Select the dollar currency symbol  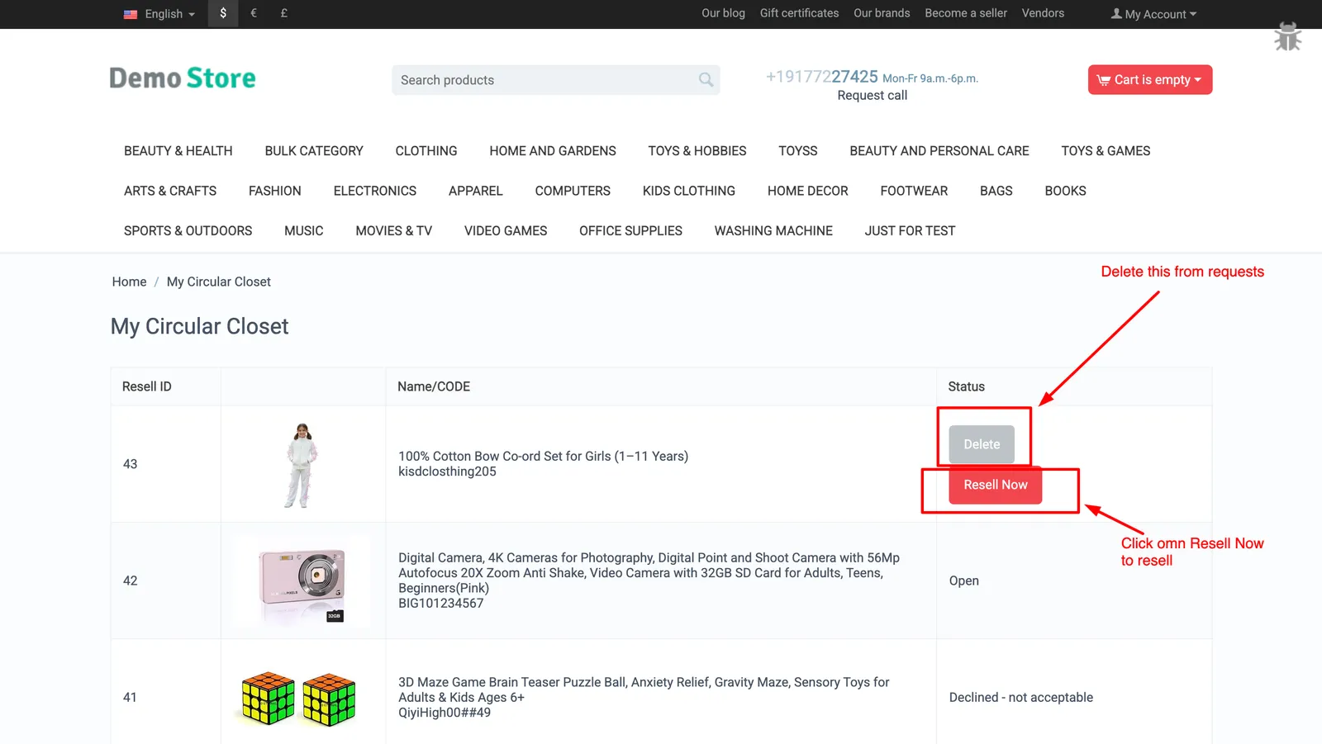[x=223, y=13]
